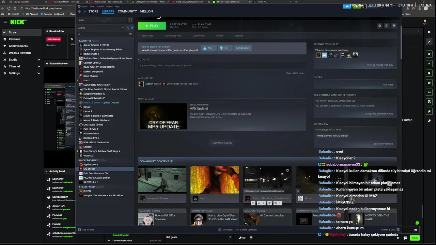Expand the Studio menu in Kick sidebar
Image resolution: width=436 pixels, height=245 pixels.
pyautogui.click(x=39, y=60)
